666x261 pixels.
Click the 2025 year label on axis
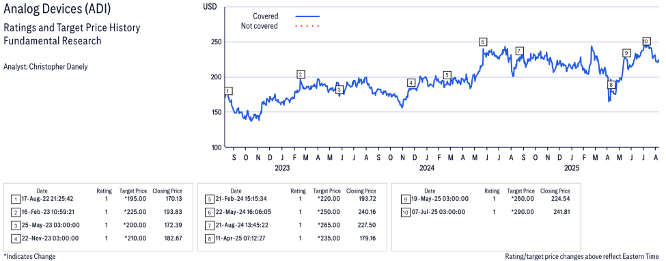tap(572, 168)
